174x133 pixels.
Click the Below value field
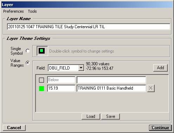click(x=61, y=80)
